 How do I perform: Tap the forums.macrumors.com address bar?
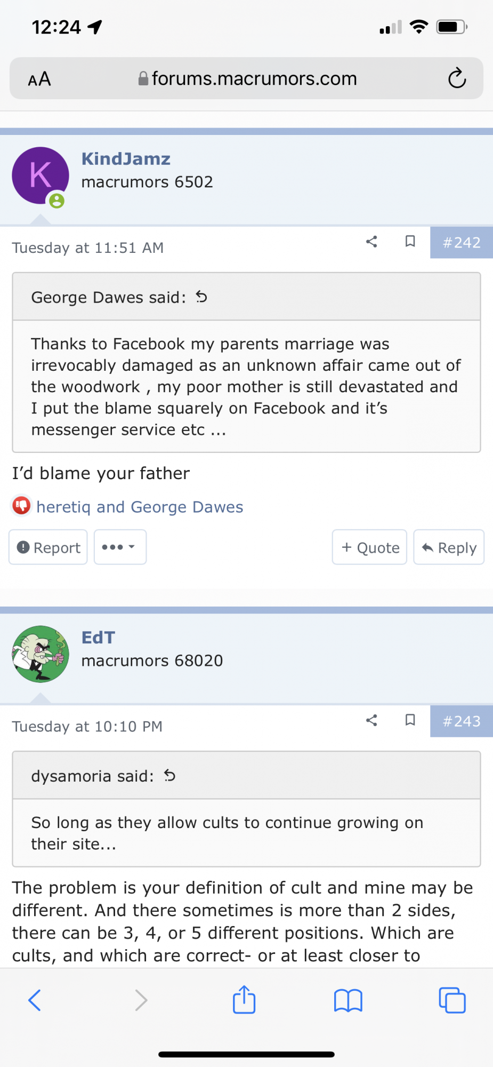coord(248,78)
